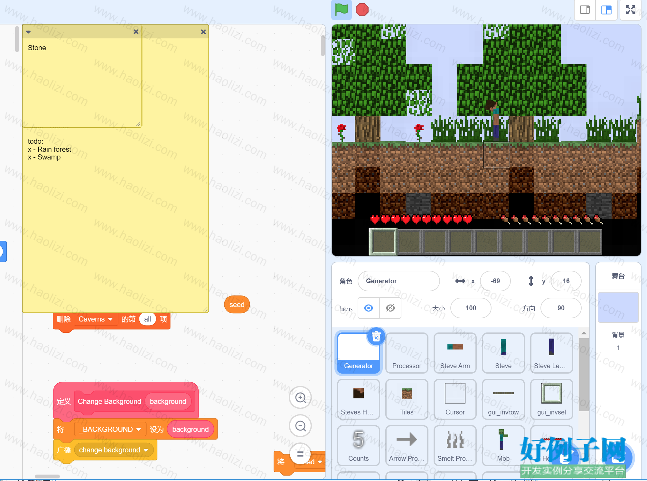Enter full screen stage mode
Screen dimensions: 647x481
(x=630, y=10)
